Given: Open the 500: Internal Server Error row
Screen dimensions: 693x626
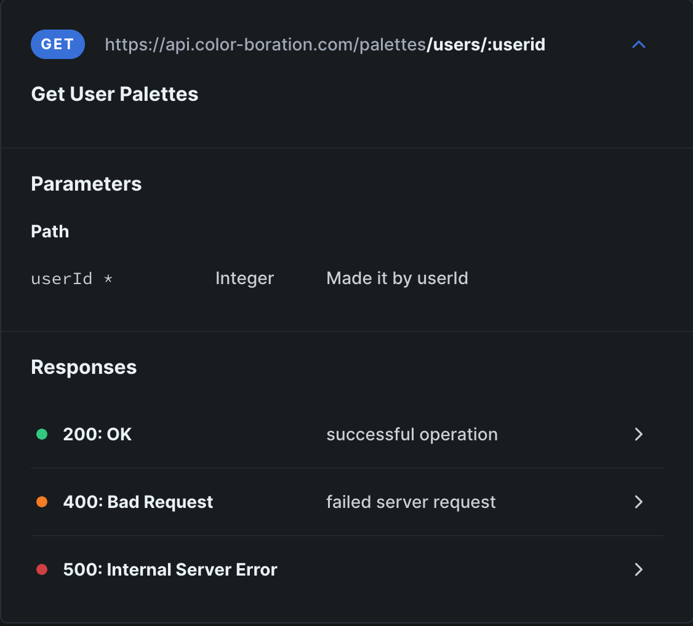Looking at the screenshot, I should (x=170, y=569).
